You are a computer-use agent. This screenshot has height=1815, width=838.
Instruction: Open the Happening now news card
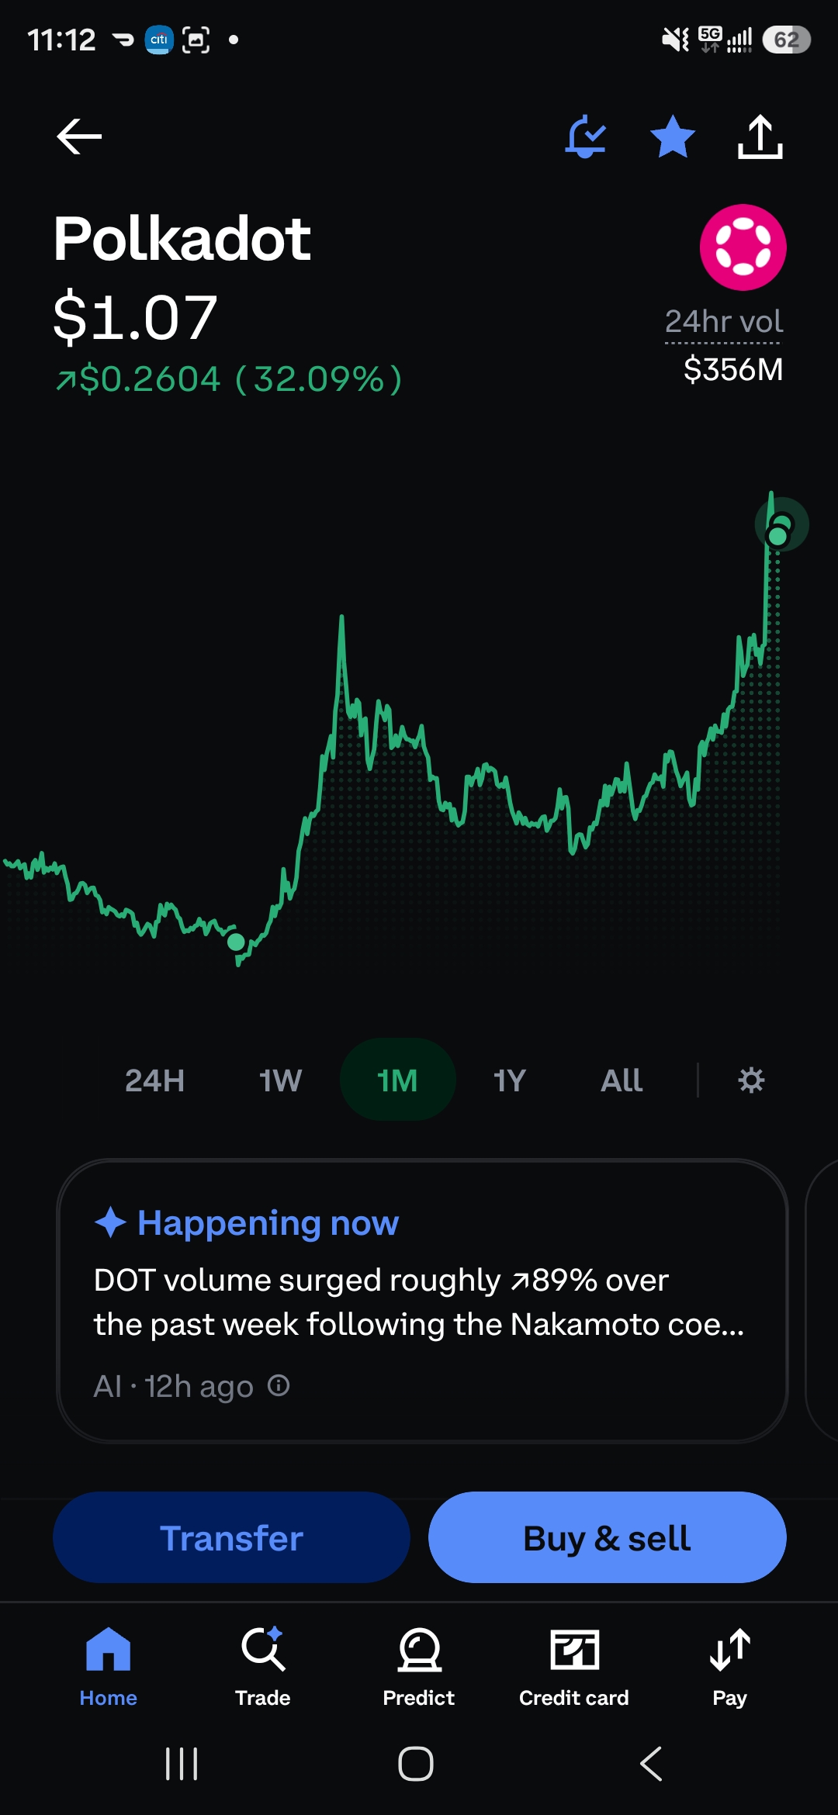coord(422,1301)
